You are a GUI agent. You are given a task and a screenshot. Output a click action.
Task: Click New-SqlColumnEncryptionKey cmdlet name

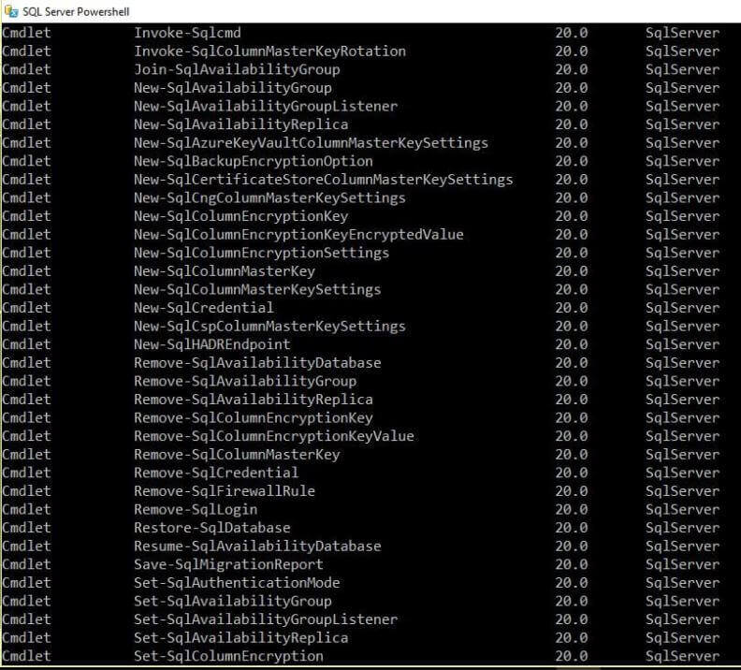click(241, 216)
